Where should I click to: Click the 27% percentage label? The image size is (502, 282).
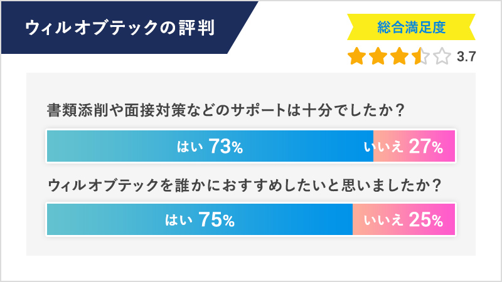[426, 147]
